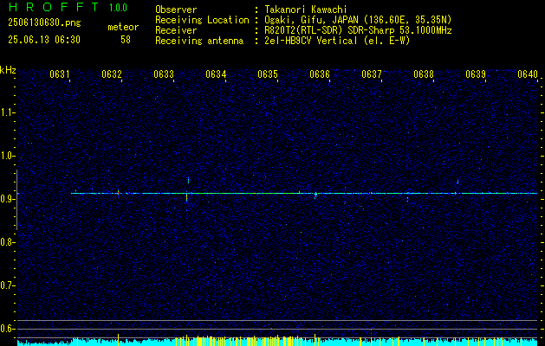Click the 0638 time marker

(424, 74)
